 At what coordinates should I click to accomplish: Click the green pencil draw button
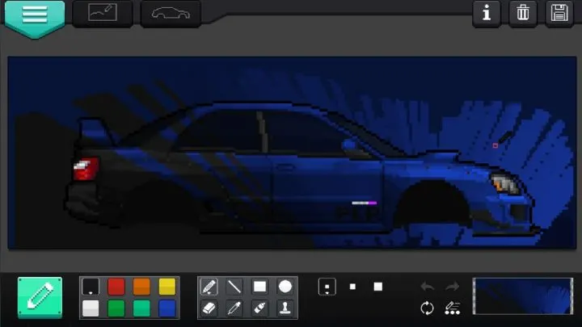(x=40, y=297)
